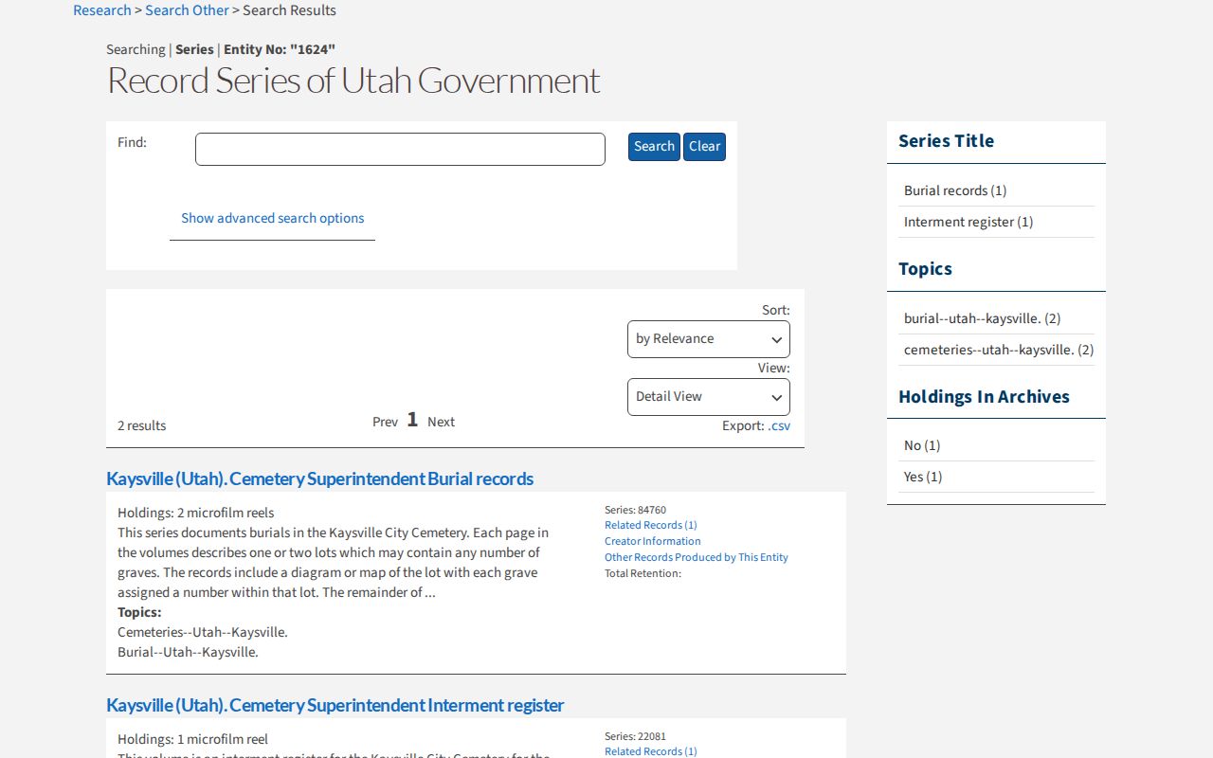
Task: Select page 1 in pagination
Action: [x=412, y=420]
